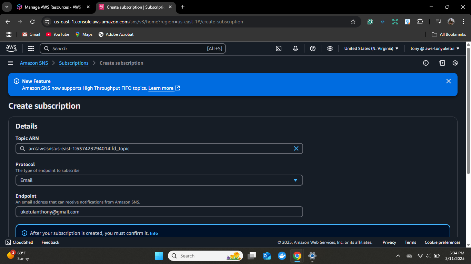This screenshot has height=264, width=471.
Task: Click the Endpoint email input field
Action: [x=159, y=212]
